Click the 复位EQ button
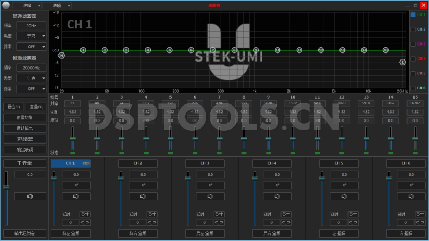The width and height of the screenshot is (429, 241). click(14, 107)
